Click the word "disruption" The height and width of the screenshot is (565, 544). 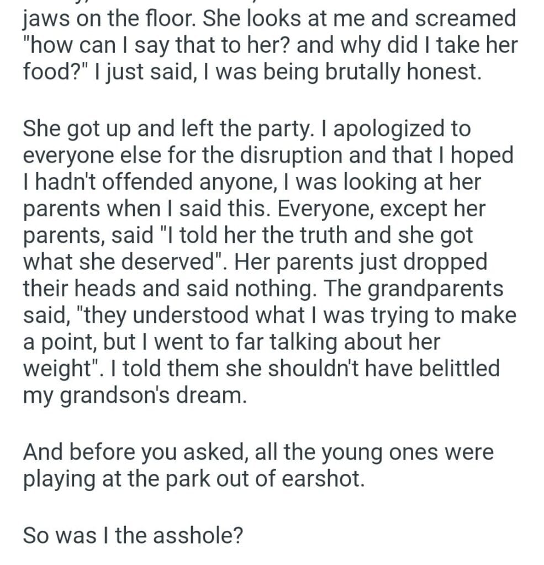coord(281,154)
